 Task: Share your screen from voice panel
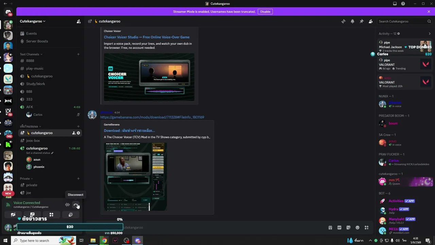pyautogui.click(x=32, y=215)
